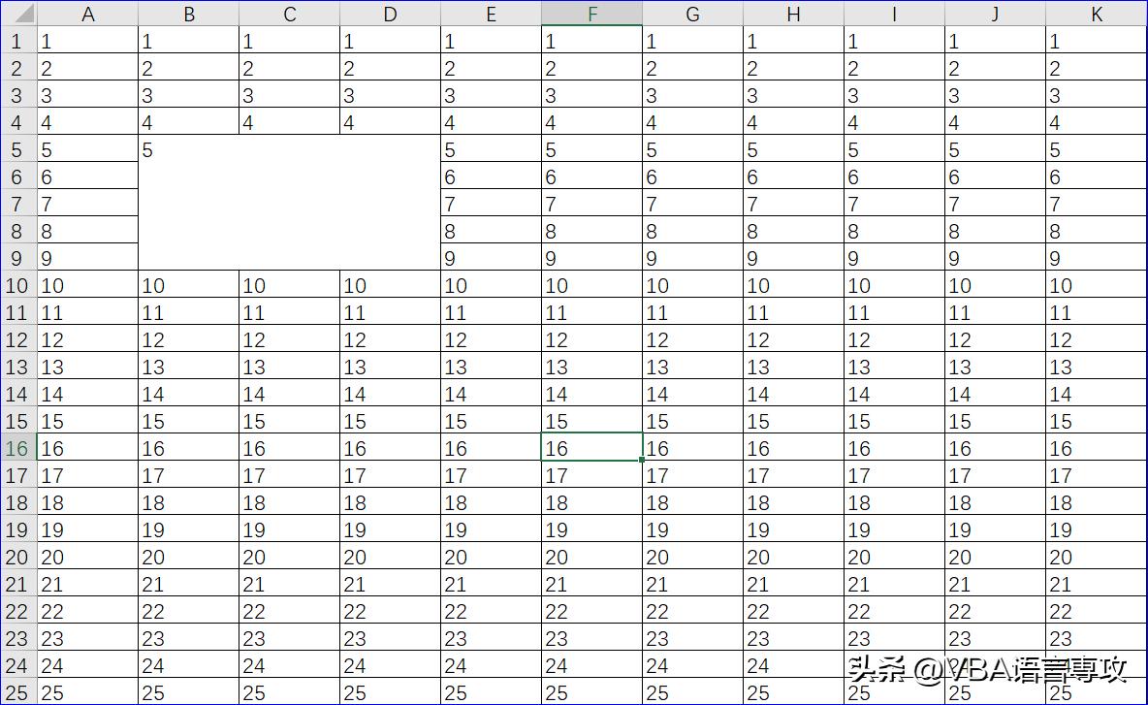Select column A header
Image resolution: width=1148 pixels, height=705 pixels.
[87, 14]
